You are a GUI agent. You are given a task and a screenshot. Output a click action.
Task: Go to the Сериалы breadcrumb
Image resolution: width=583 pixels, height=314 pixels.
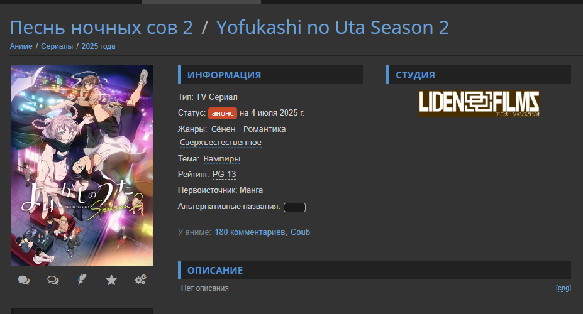tap(57, 46)
